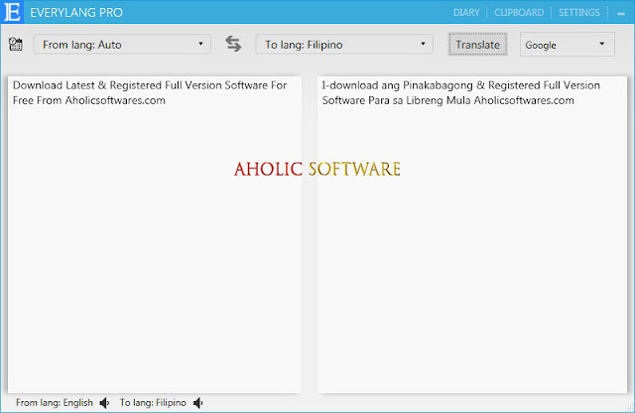Minimize the EveryLang Pro window

(621, 13)
